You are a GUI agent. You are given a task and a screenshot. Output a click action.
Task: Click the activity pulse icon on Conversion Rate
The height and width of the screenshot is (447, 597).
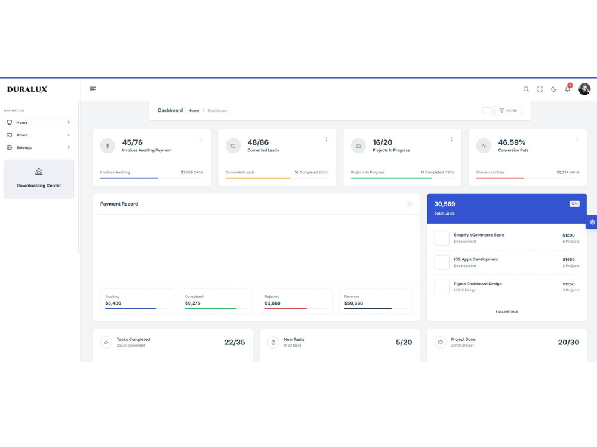pyautogui.click(x=484, y=146)
